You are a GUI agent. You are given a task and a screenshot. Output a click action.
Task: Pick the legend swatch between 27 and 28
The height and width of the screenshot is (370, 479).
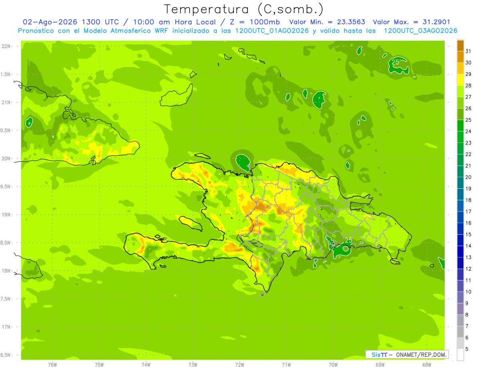(460, 91)
